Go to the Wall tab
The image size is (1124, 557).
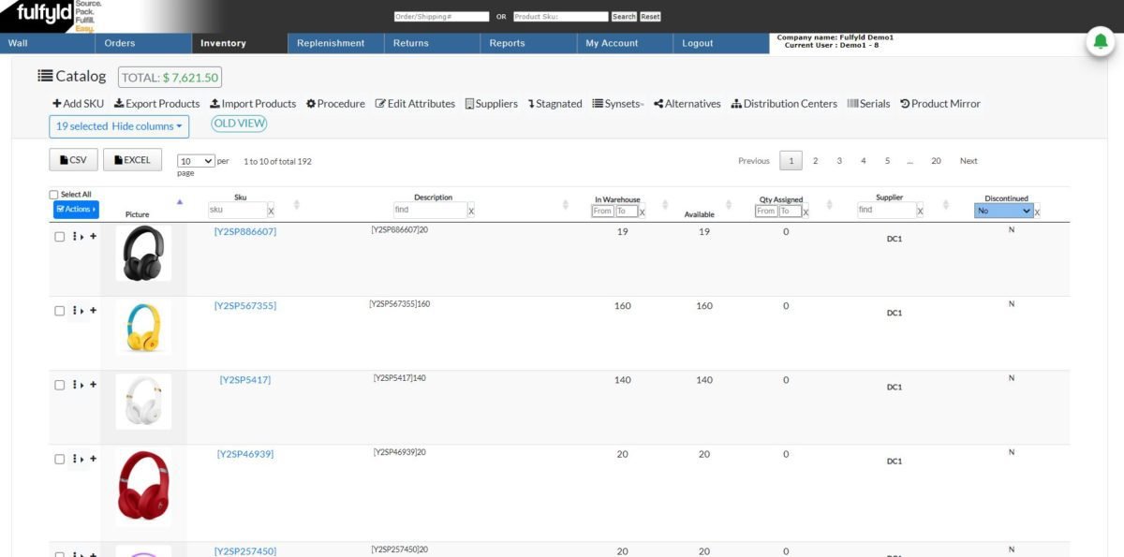pyautogui.click(x=48, y=43)
